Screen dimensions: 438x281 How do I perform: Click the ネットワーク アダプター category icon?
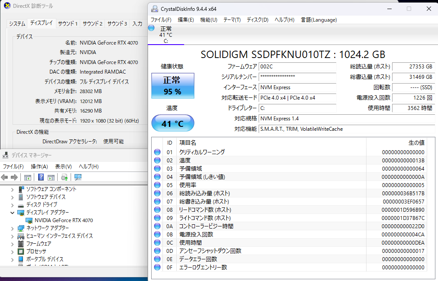[x=21, y=228]
